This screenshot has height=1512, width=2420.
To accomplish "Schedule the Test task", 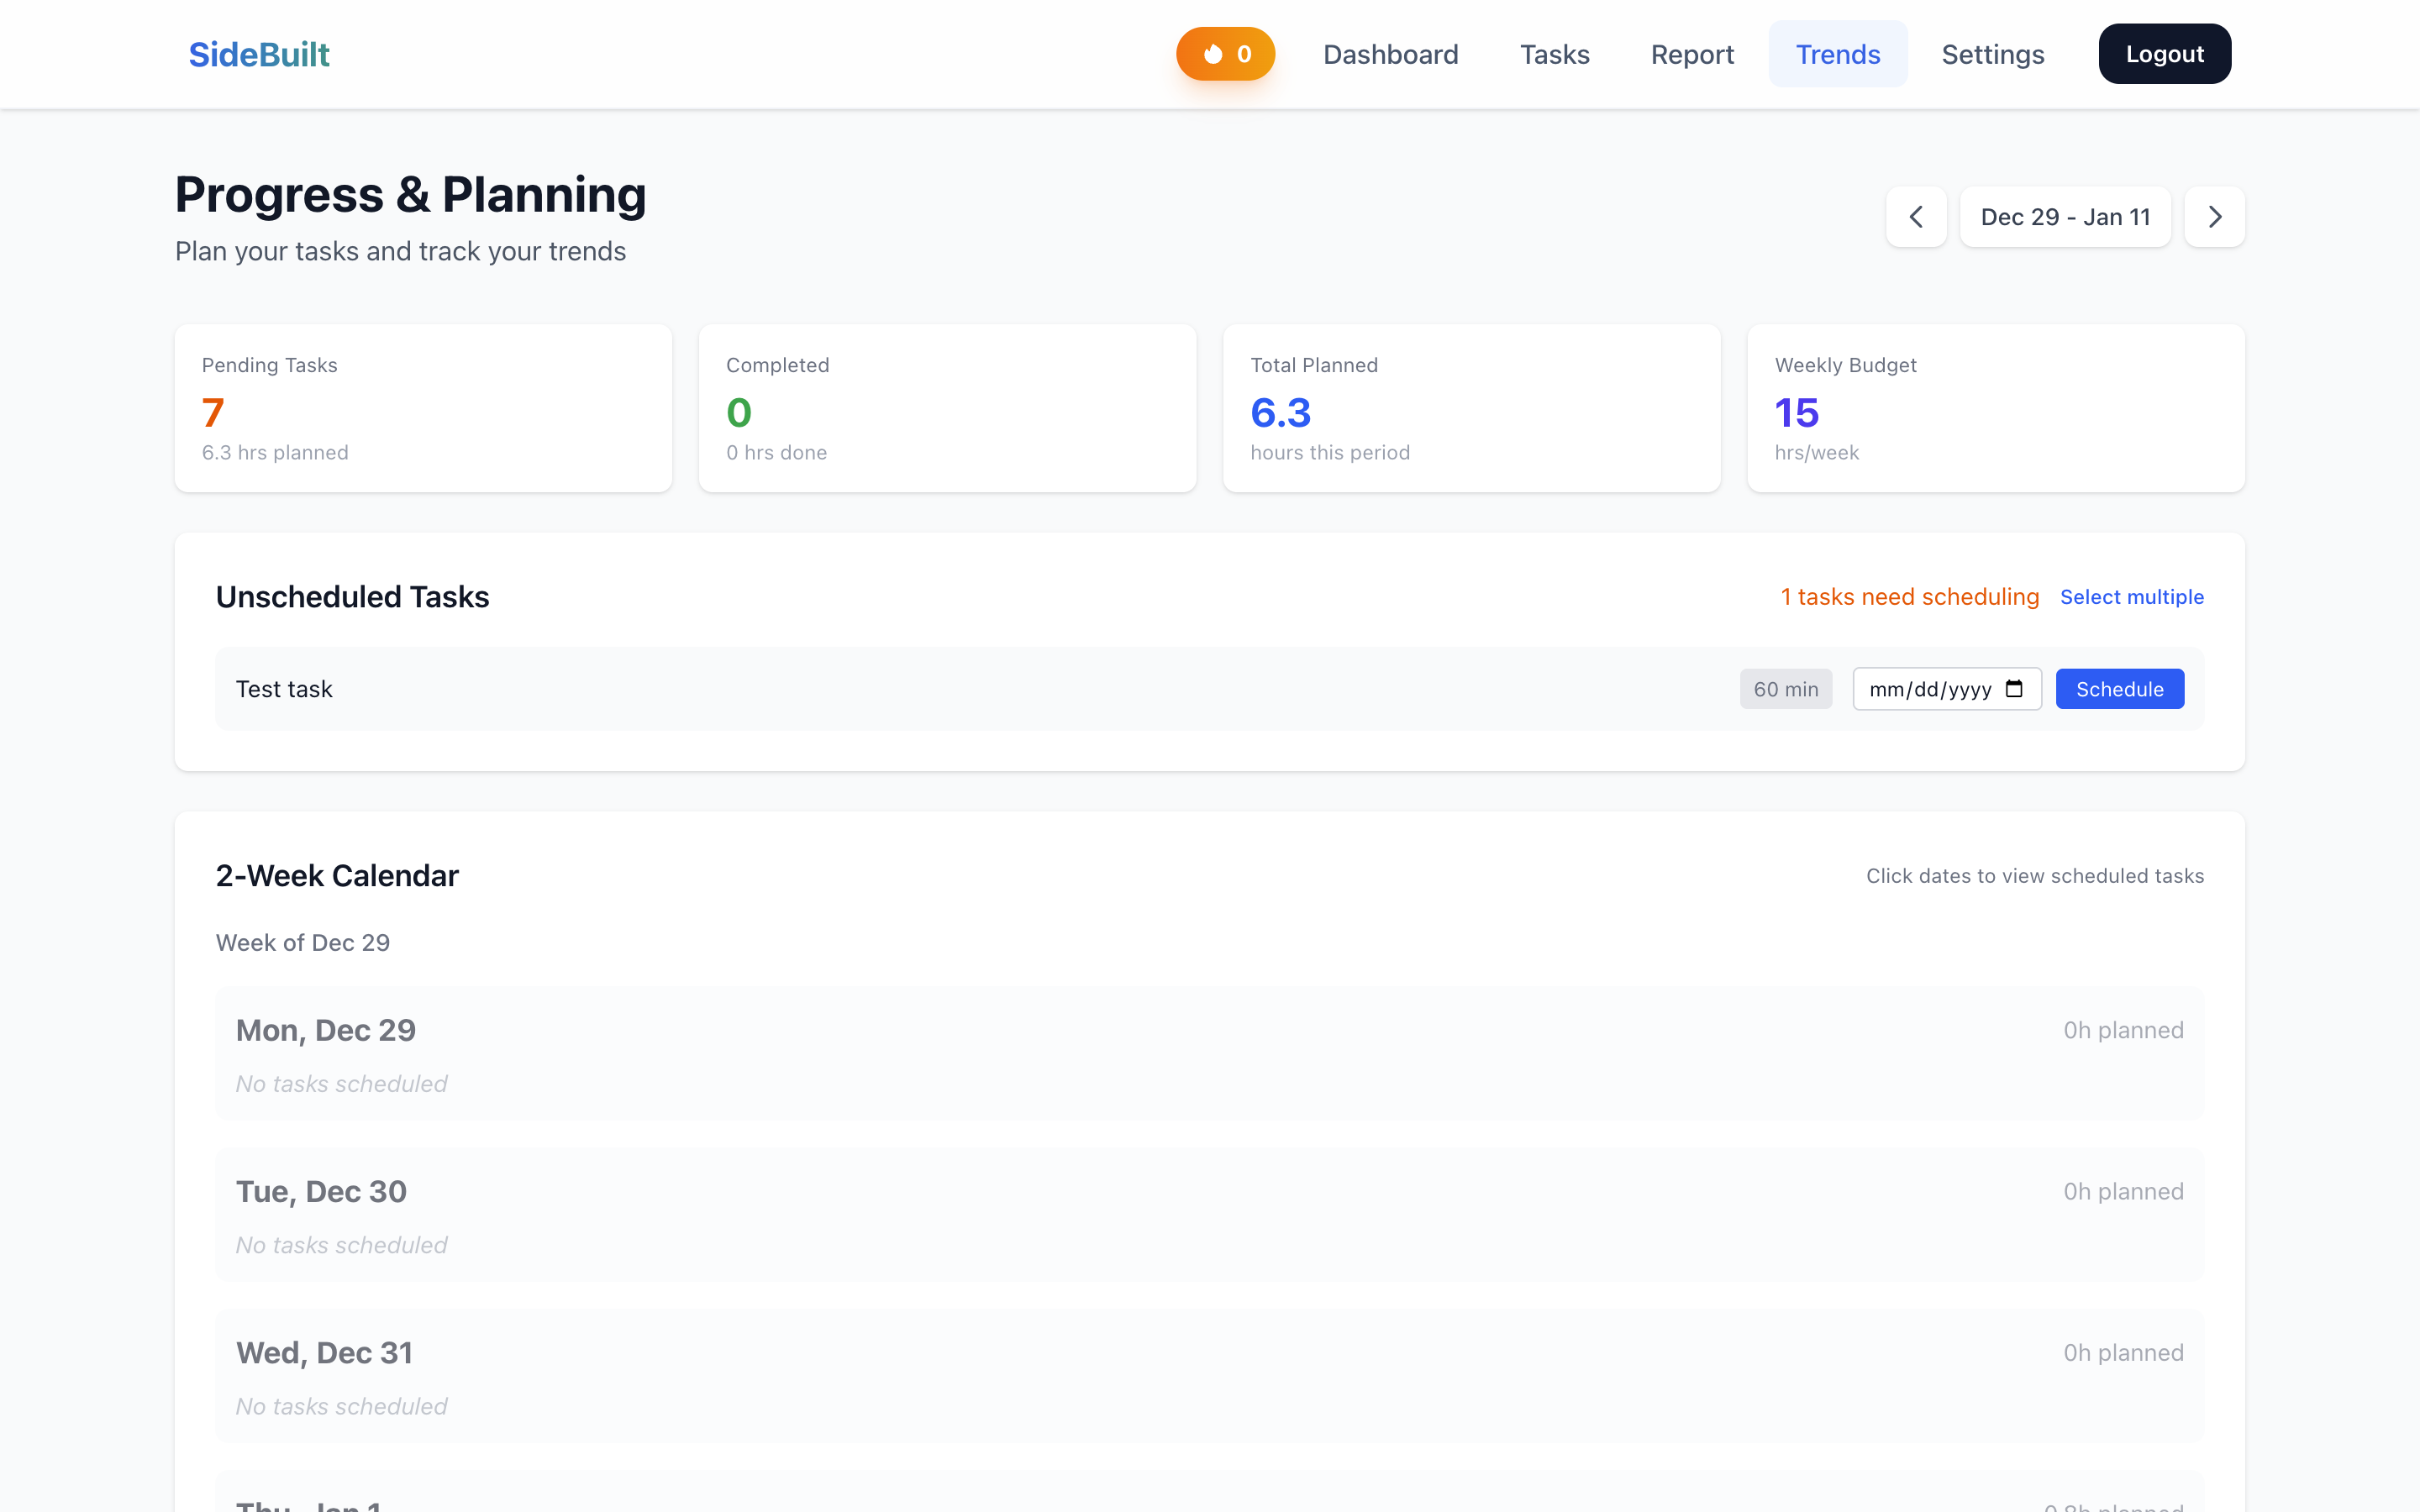I will 2120,688.
